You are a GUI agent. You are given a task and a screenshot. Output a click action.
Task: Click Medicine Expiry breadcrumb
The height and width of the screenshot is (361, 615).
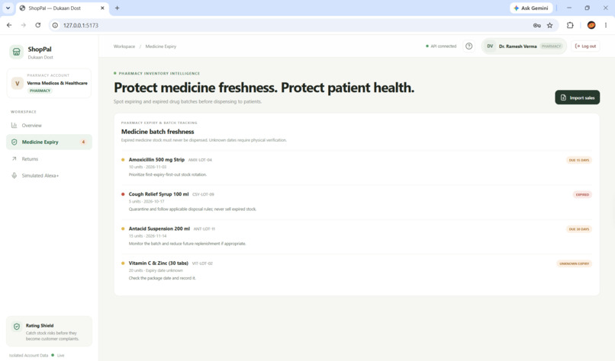point(161,46)
